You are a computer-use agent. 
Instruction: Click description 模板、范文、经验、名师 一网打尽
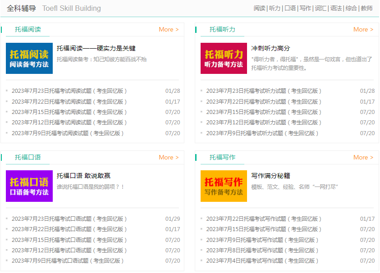[x=295, y=187]
